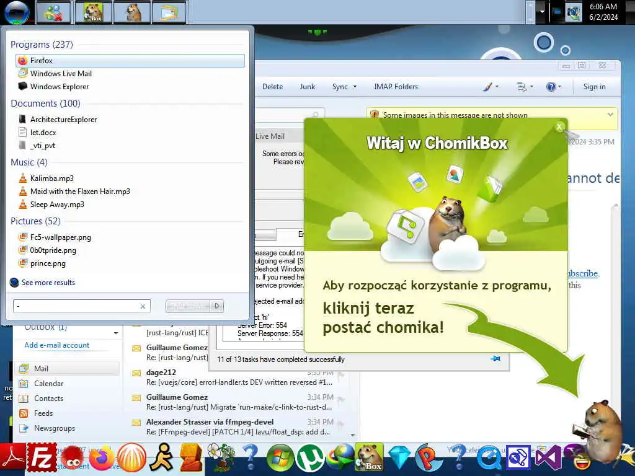
Task: Launch ChomikBox from the bottom dock
Action: coord(369,457)
